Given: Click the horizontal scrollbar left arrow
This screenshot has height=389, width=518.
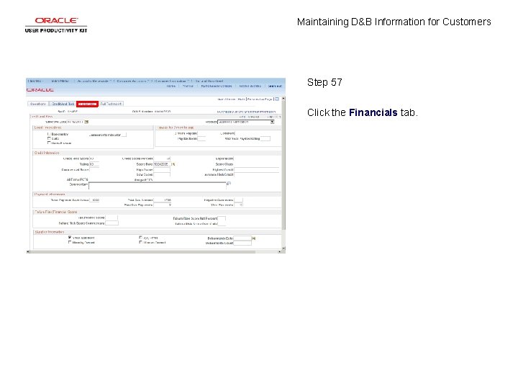Looking at the screenshot, I should tap(28, 251).
